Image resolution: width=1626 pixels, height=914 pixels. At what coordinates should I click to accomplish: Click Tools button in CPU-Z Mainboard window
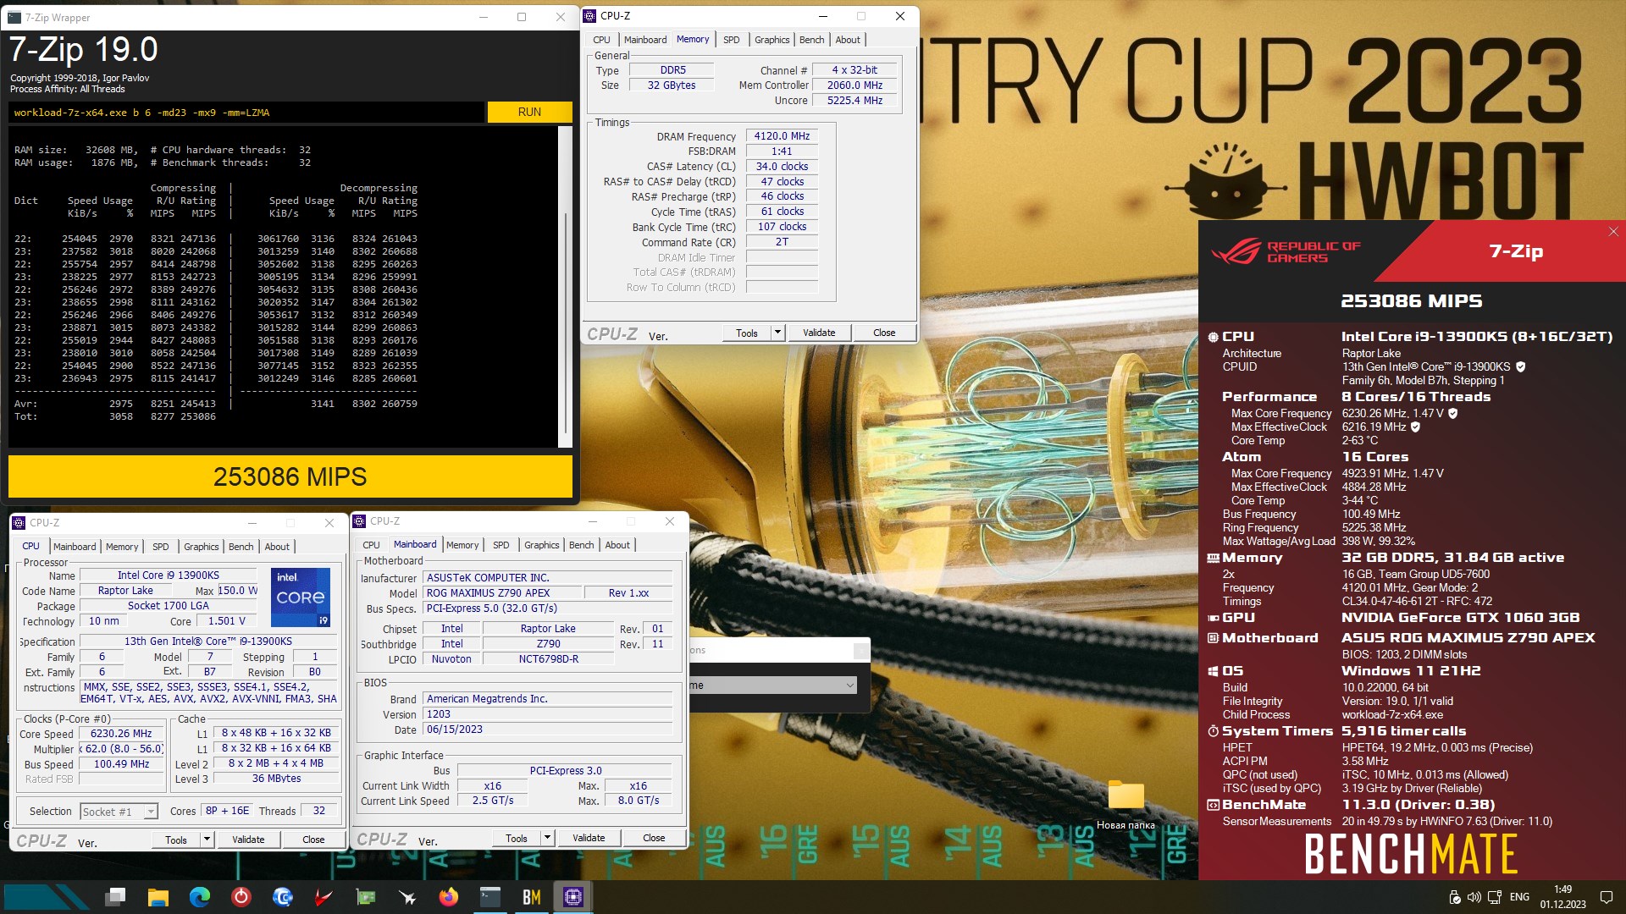coord(517,838)
